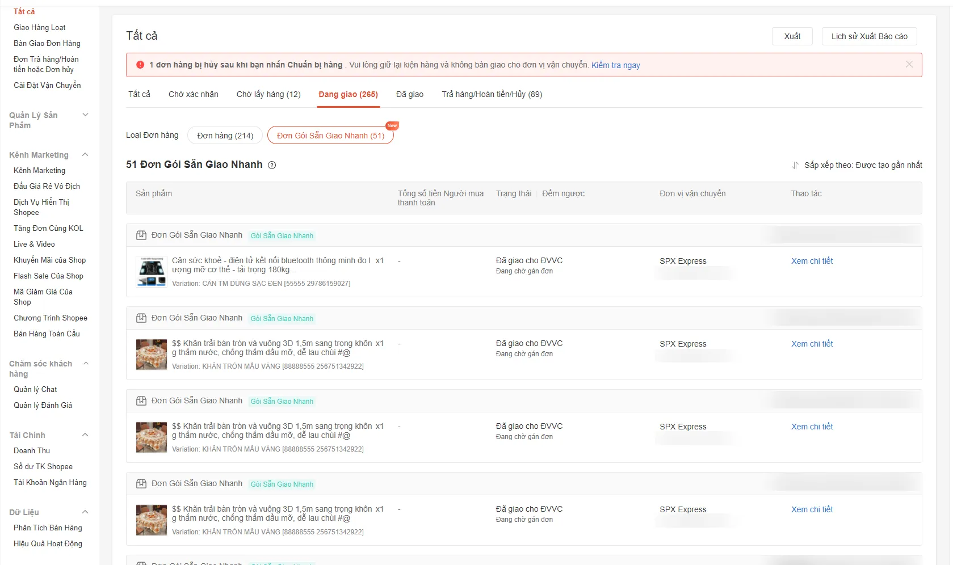Open Giao Hàng Loạt in the sidebar
This screenshot has height=565, width=953.
(x=40, y=27)
